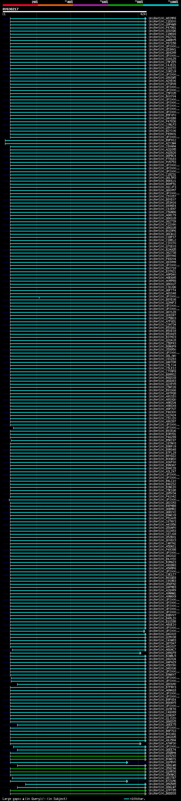Click the UniRef100_Q152V2 hit label
The image size is (181, 801).
(162, 756)
